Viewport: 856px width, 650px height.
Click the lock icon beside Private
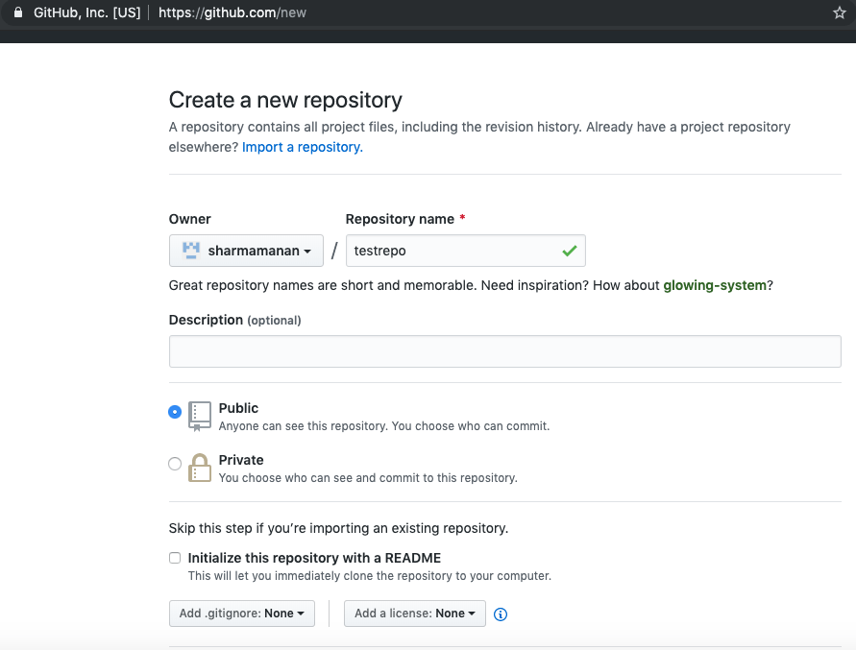(199, 468)
